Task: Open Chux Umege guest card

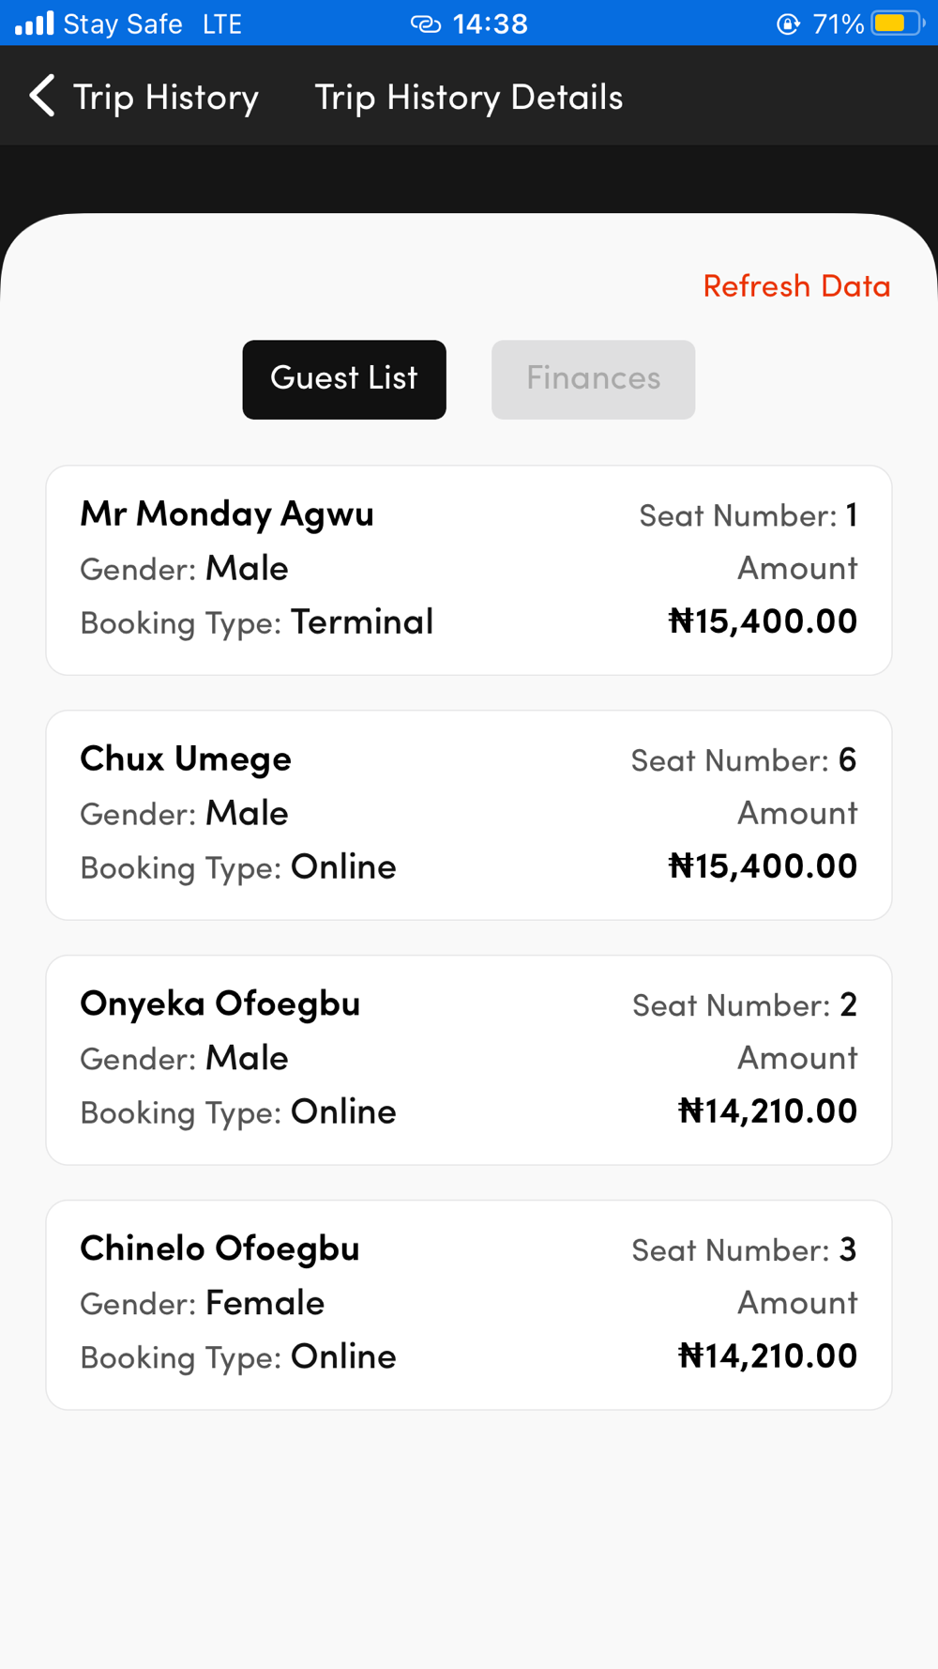Action: click(x=469, y=815)
